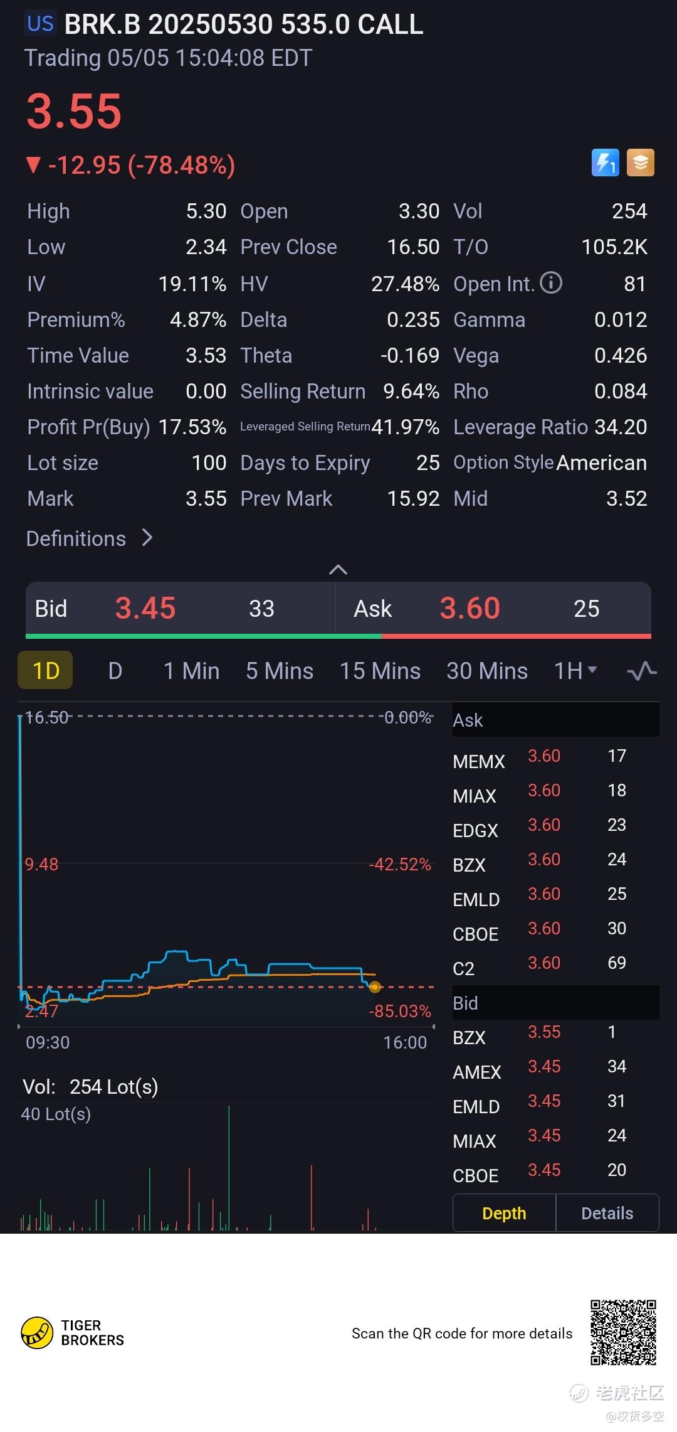Click the orange marker on the price chart
Viewport: 677px width, 1432px height.
pos(375,987)
